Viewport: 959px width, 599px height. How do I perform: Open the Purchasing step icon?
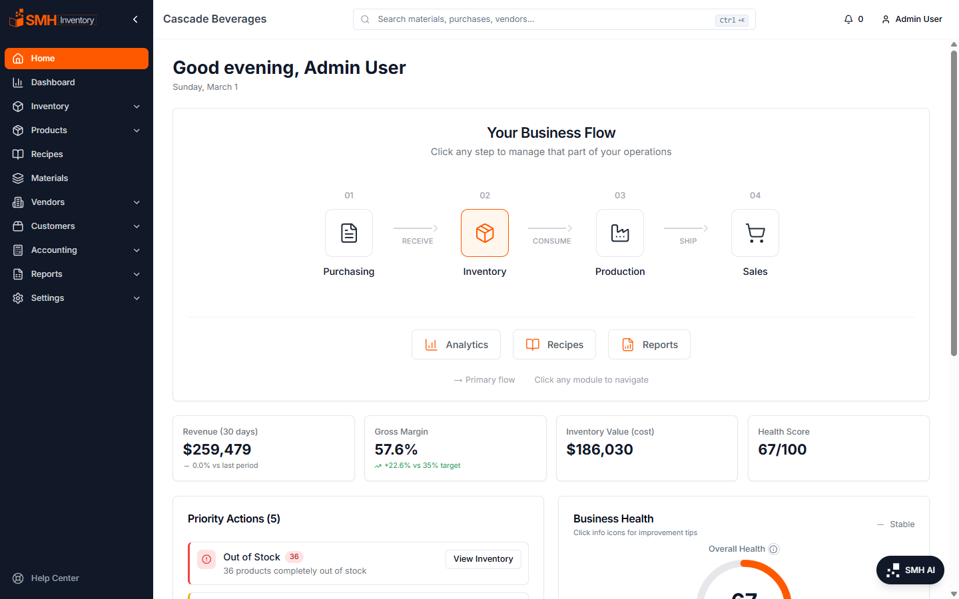(x=349, y=233)
